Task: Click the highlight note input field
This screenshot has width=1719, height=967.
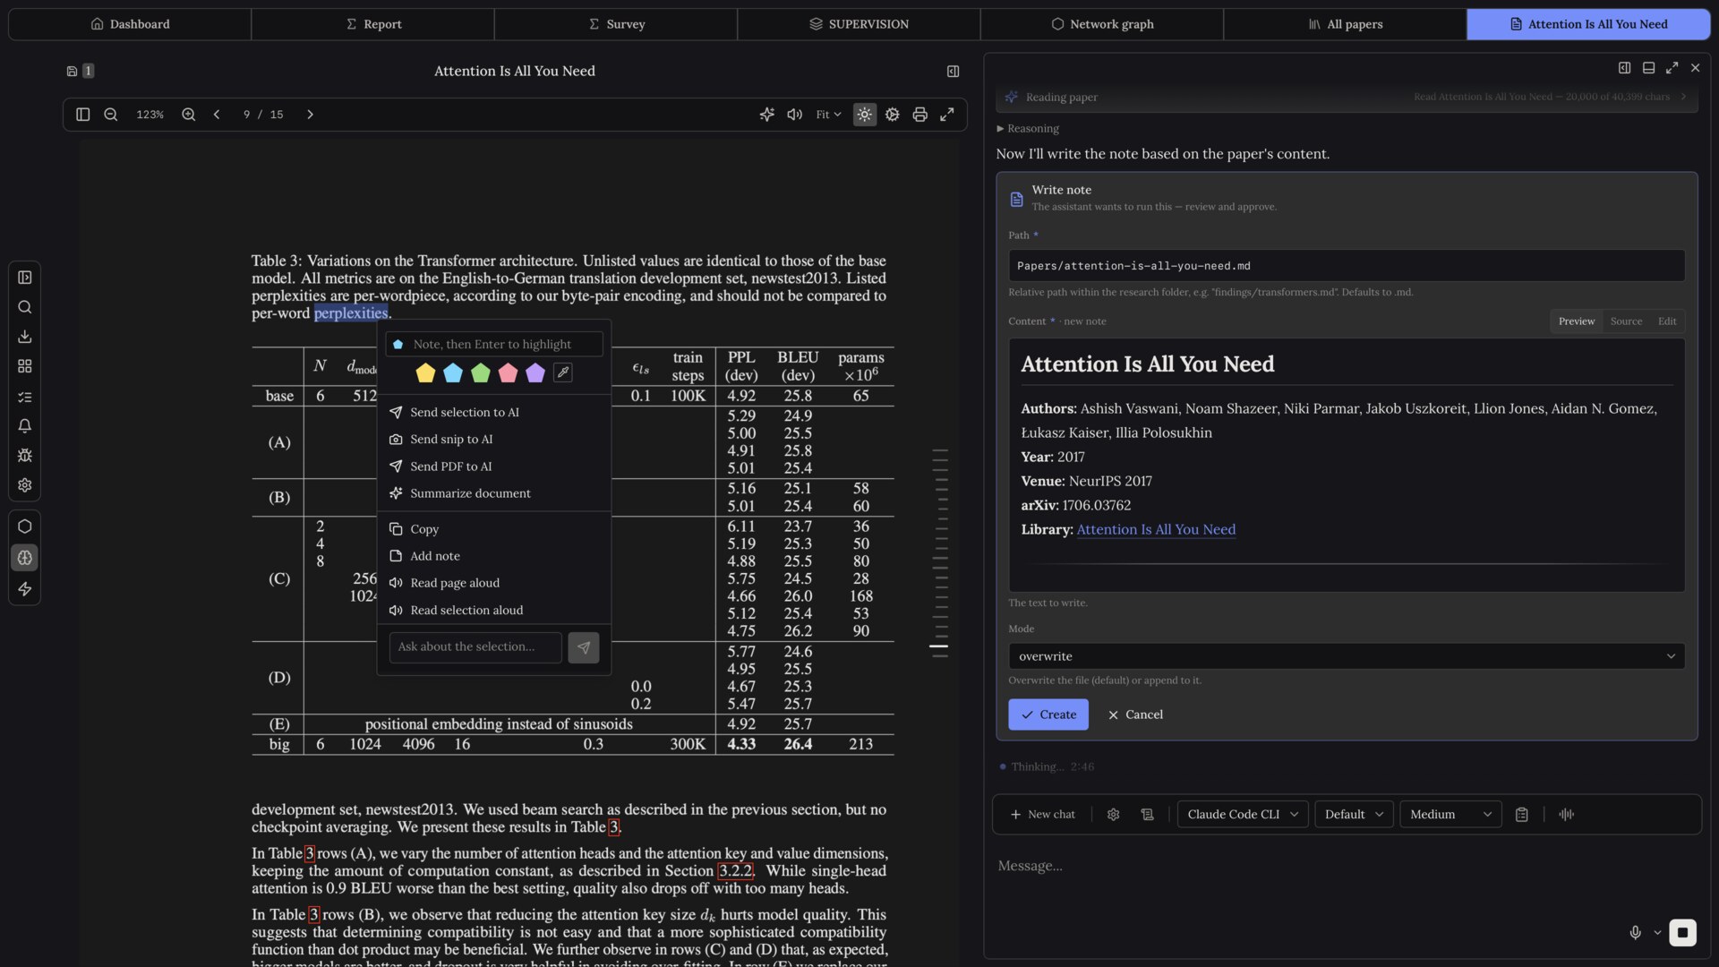Action: tap(494, 345)
